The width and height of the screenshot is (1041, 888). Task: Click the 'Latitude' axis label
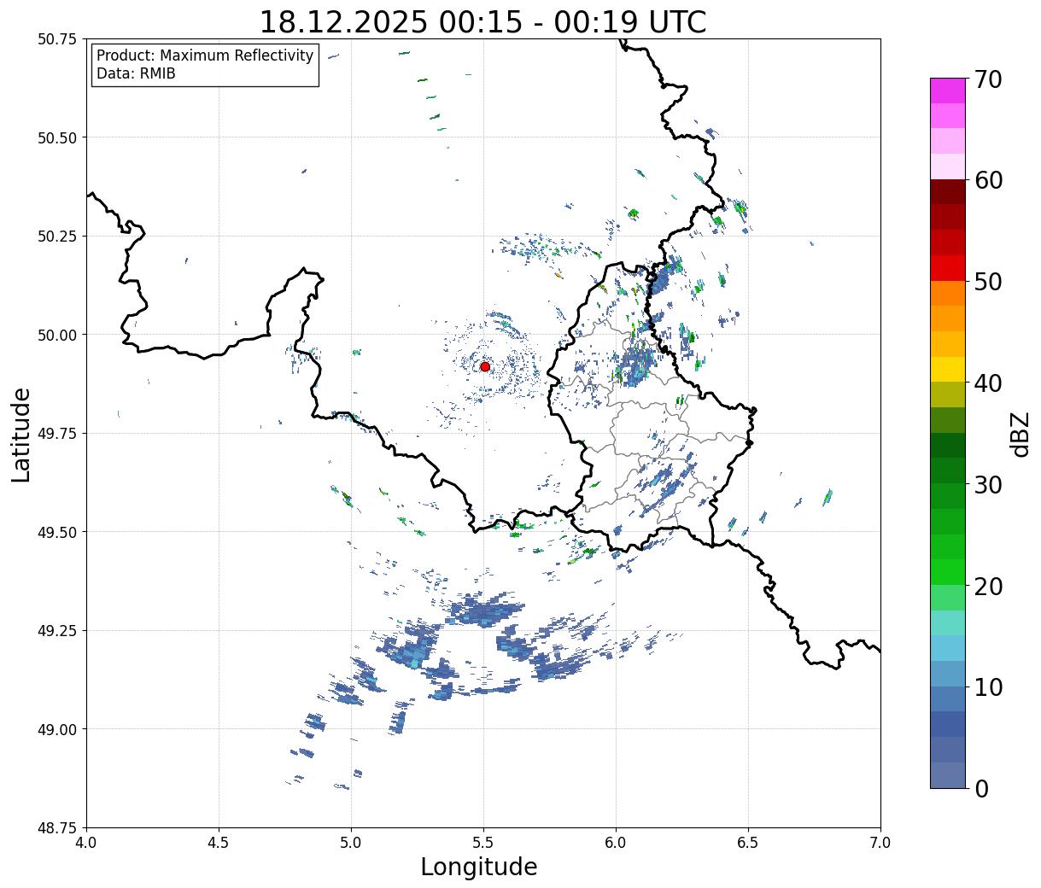click(21, 434)
